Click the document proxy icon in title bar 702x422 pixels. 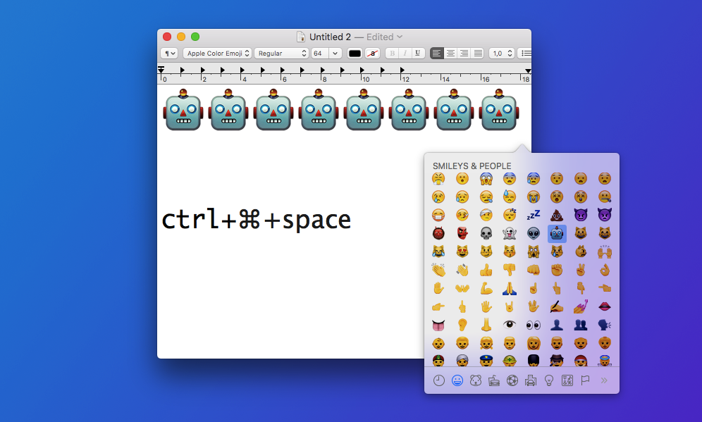(301, 37)
